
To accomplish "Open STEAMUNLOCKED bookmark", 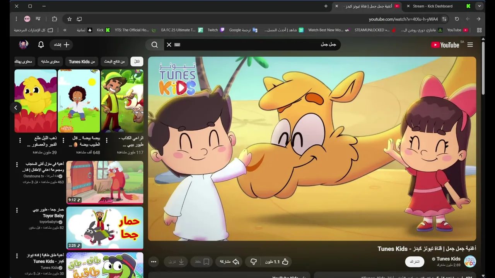I will pos(375,30).
